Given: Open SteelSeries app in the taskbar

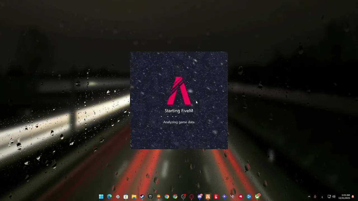Looking at the screenshot, I should (x=118, y=197).
